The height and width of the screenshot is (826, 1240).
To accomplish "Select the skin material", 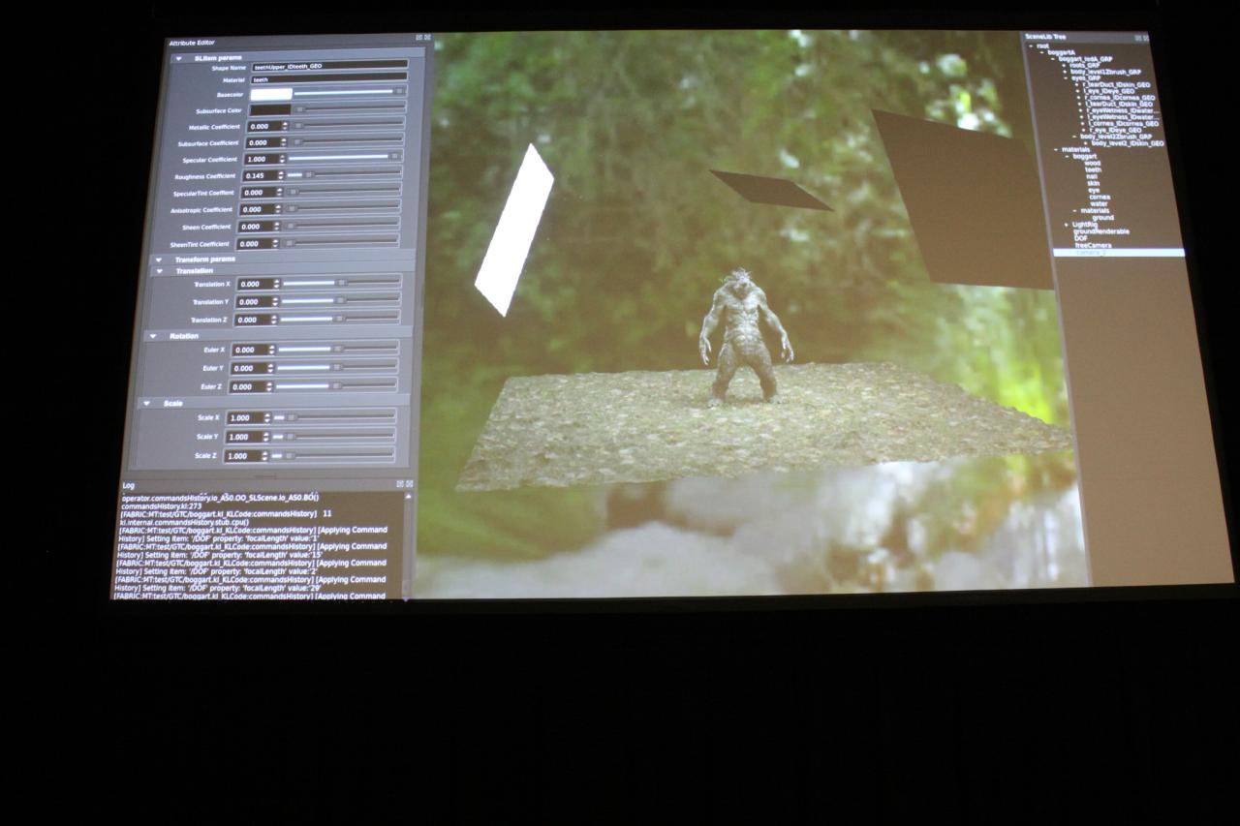I will [x=1094, y=183].
